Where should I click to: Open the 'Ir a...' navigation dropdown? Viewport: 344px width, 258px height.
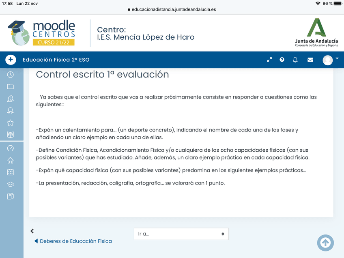(181, 234)
